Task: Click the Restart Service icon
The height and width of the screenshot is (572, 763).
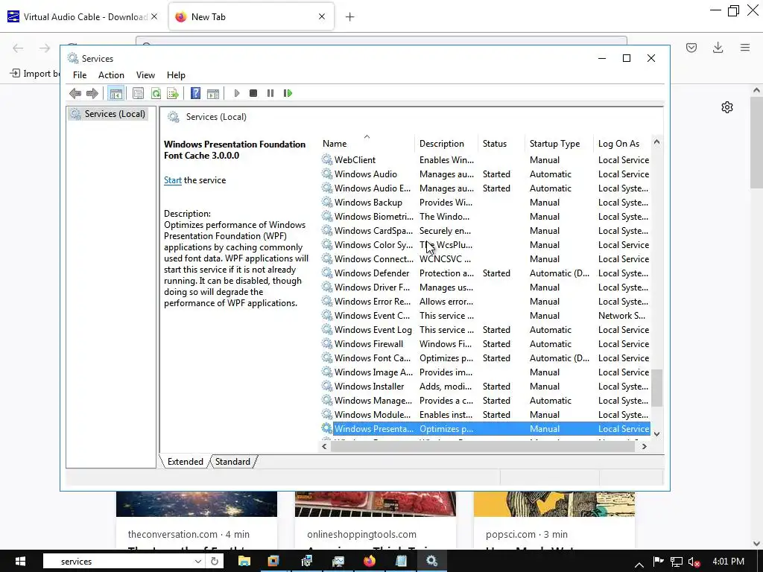Action: coord(288,93)
